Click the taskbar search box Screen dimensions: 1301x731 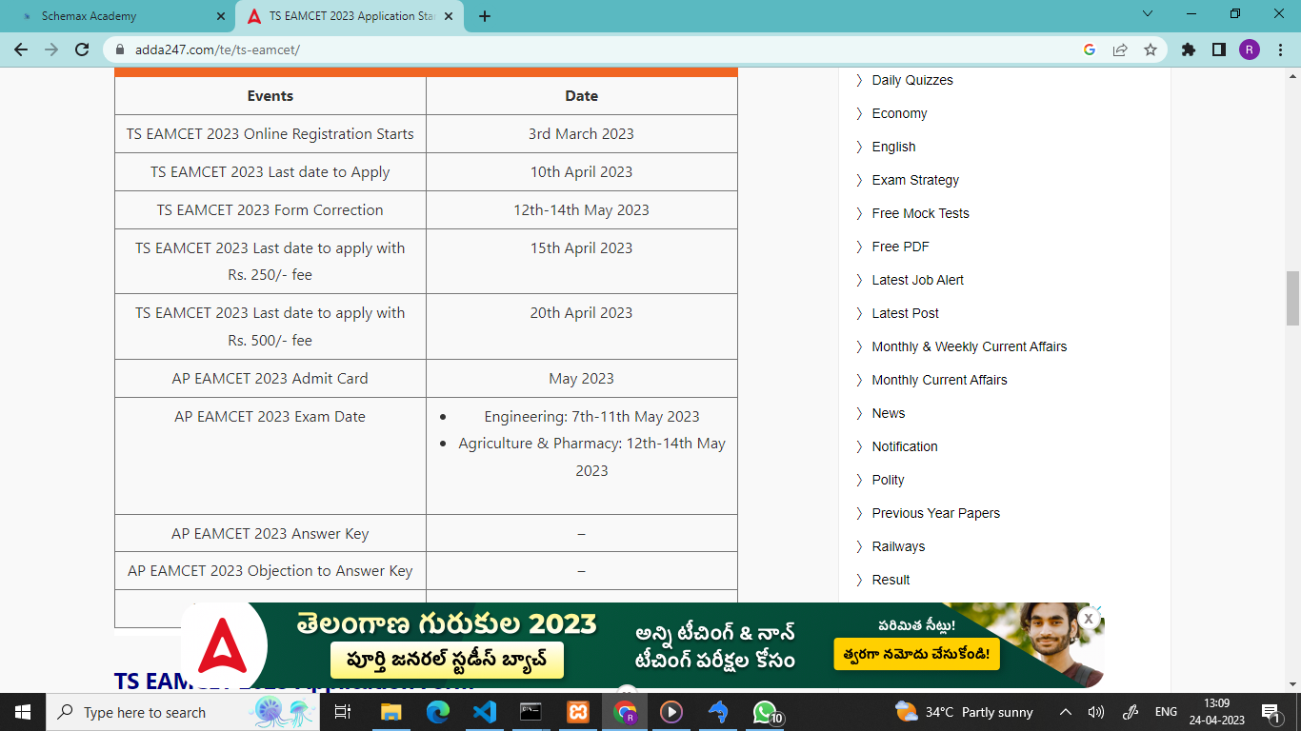pyautogui.click(x=183, y=712)
